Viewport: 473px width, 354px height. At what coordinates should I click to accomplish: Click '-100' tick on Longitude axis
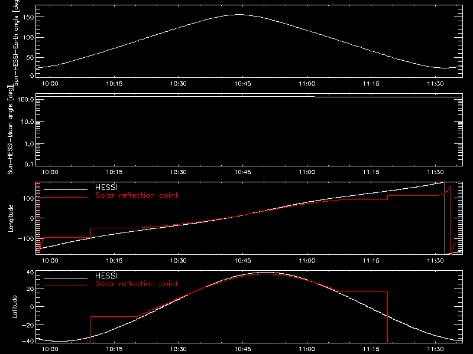26,238
